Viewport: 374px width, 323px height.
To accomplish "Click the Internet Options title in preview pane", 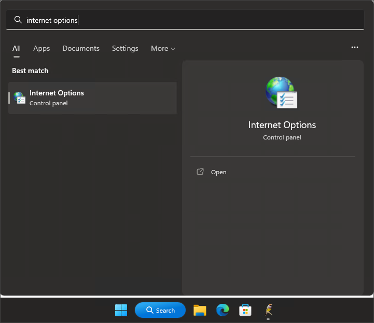I will 282,125.
